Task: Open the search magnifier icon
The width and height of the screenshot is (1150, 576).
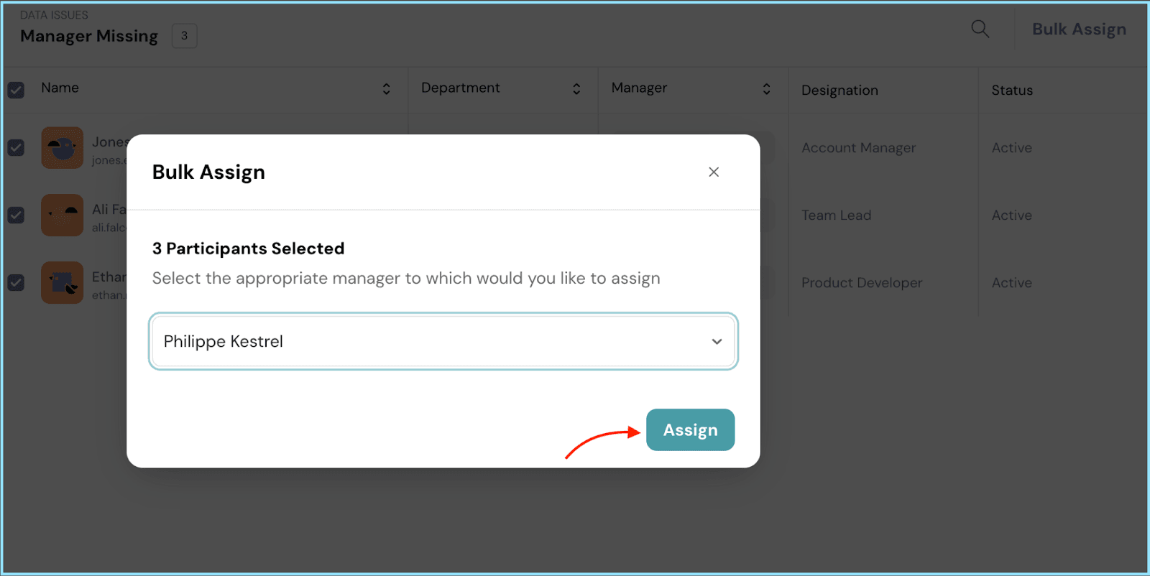Action: click(x=980, y=29)
